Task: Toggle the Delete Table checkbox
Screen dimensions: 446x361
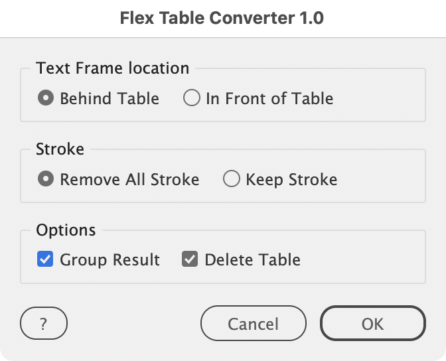Action: tap(190, 259)
